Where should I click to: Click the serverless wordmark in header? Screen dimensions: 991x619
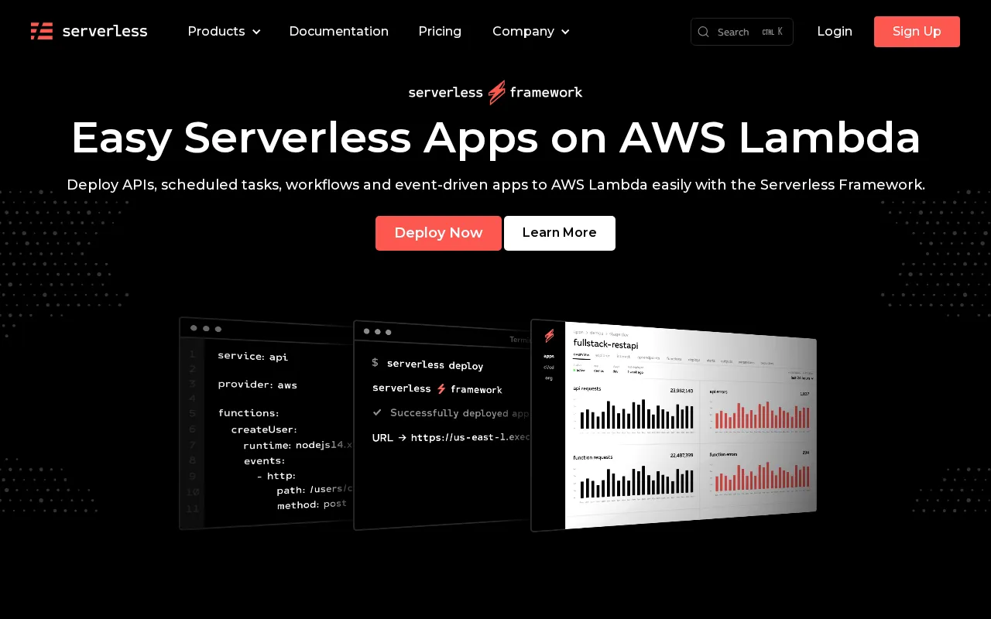point(105,31)
